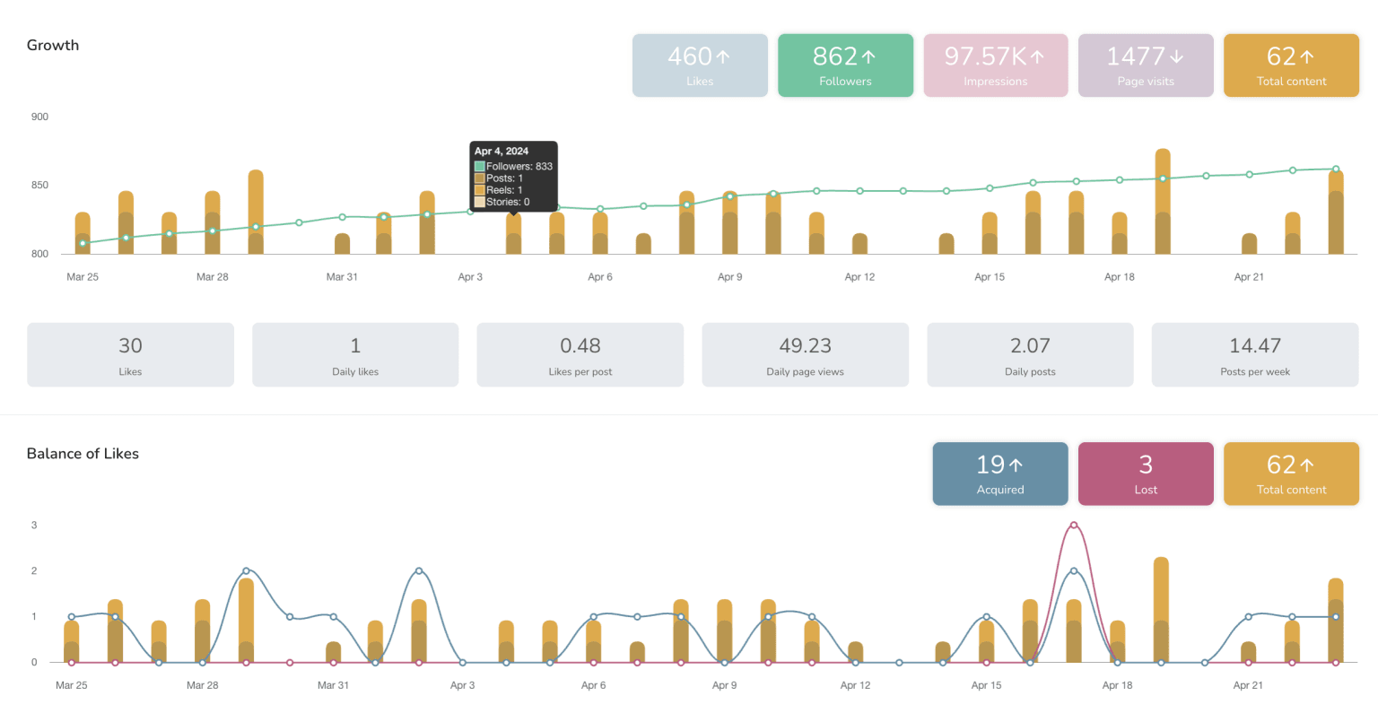Enable the Impressions series card
This screenshot has width=1378, height=713.
(x=996, y=65)
